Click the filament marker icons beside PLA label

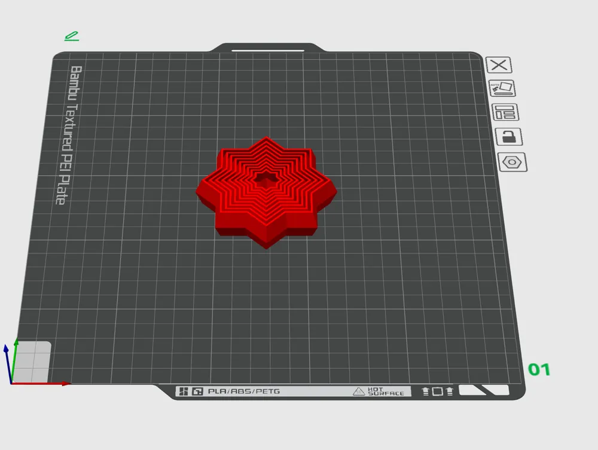[191, 392]
